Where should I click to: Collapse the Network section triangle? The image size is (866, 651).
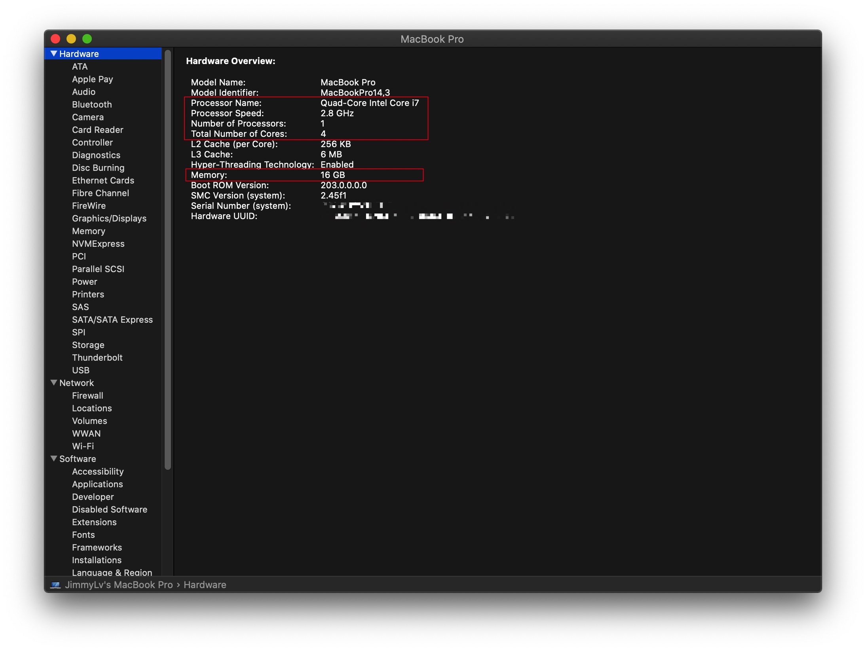(x=54, y=382)
